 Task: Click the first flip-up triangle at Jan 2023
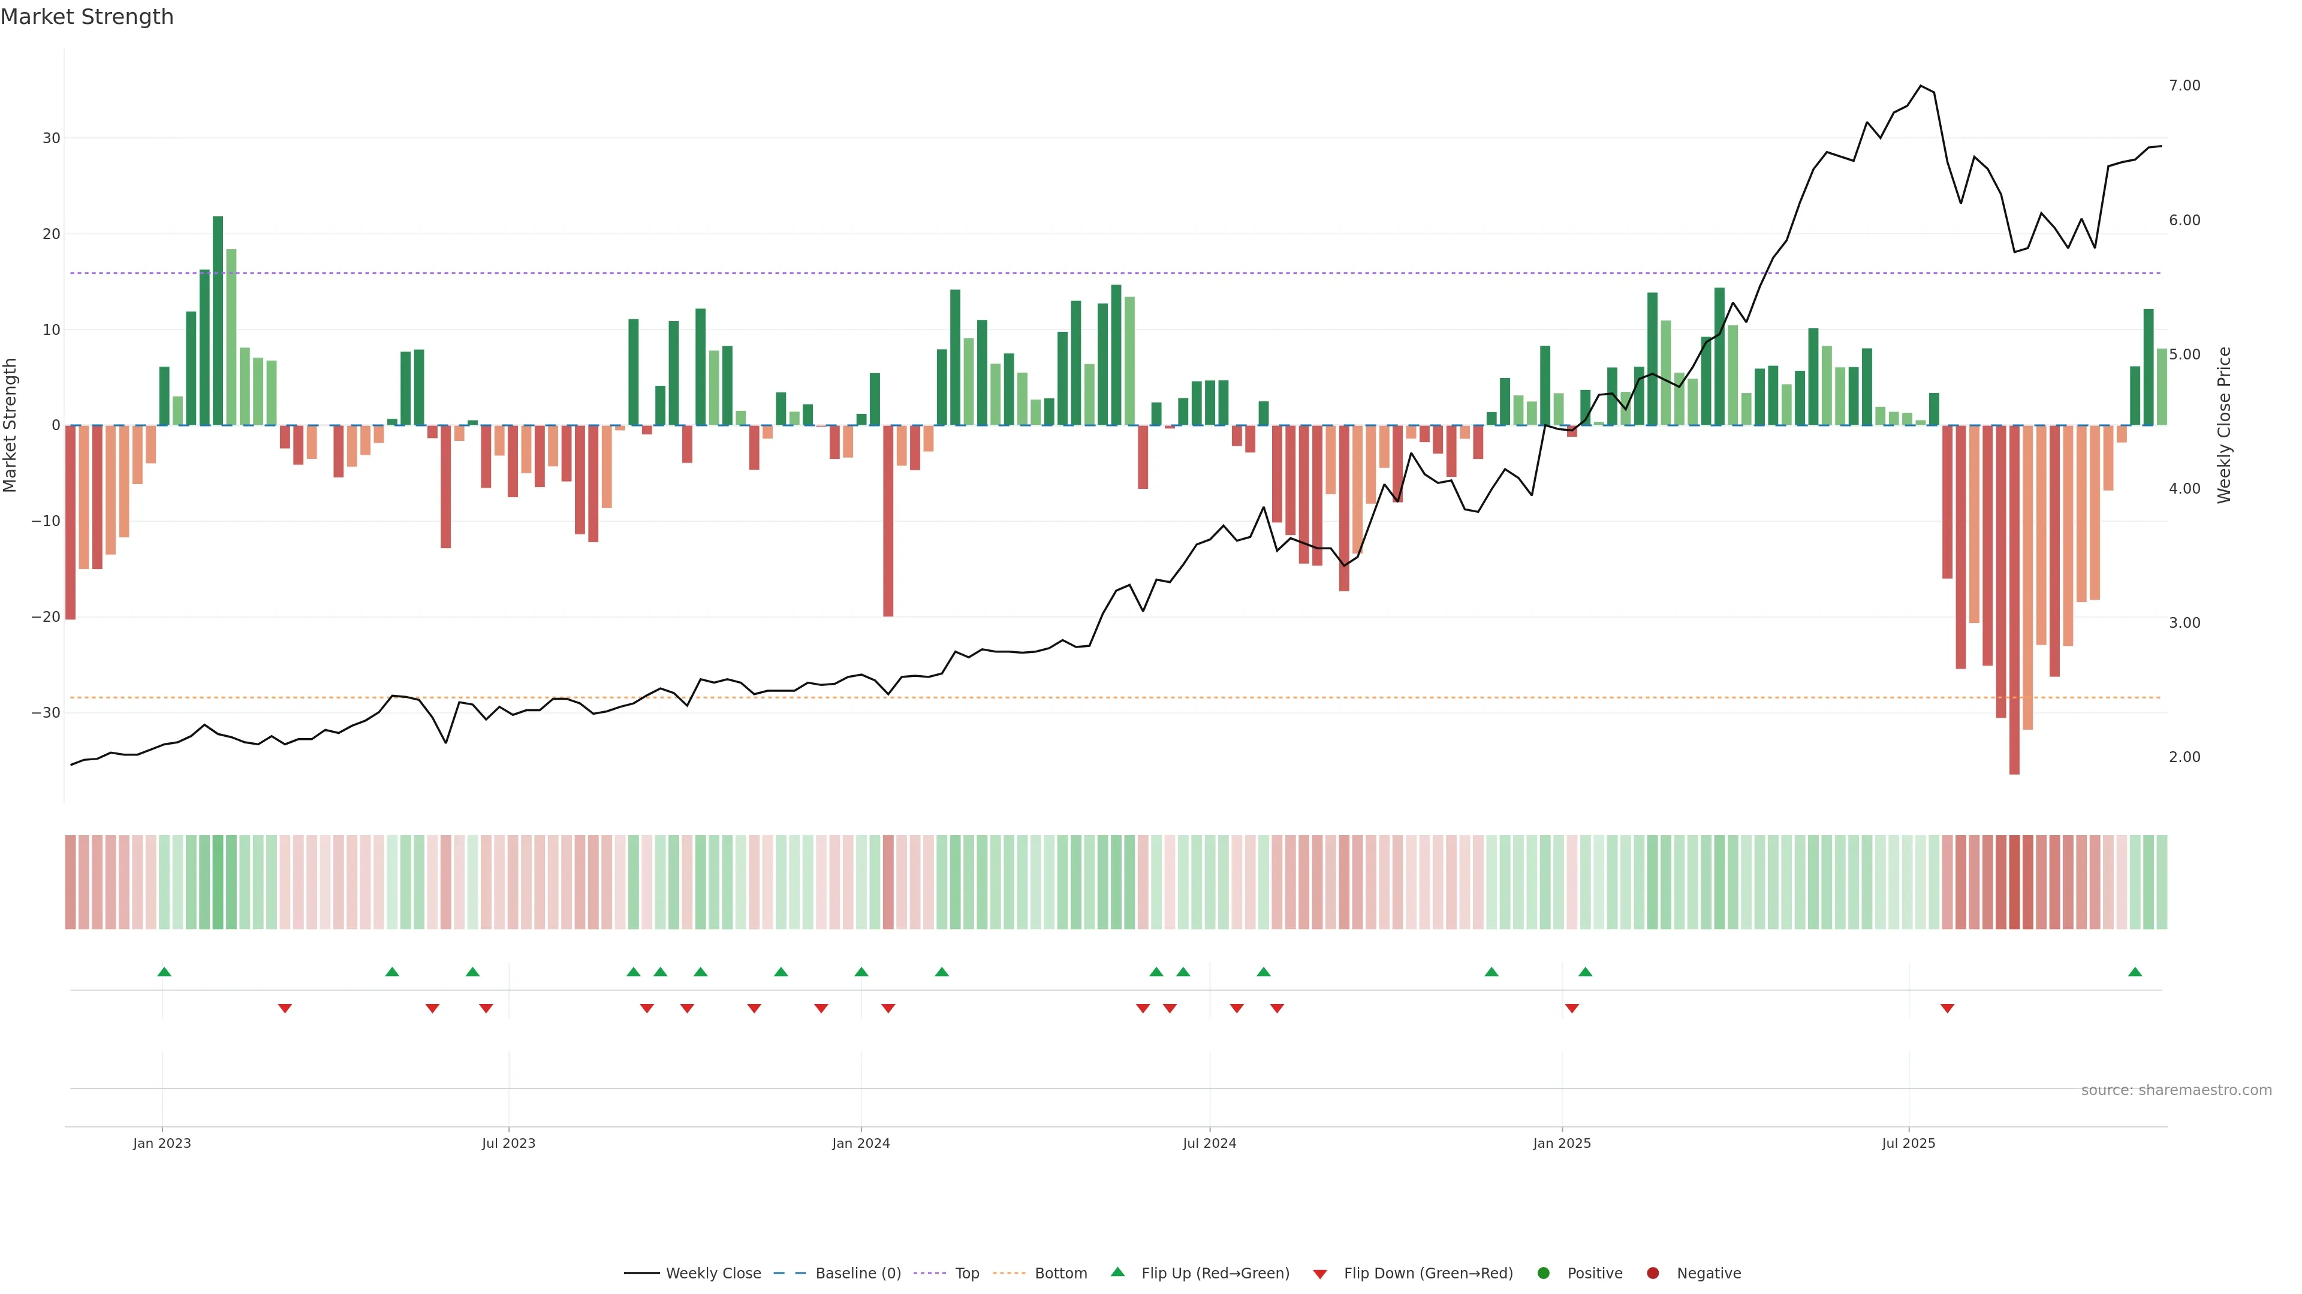click(x=164, y=972)
